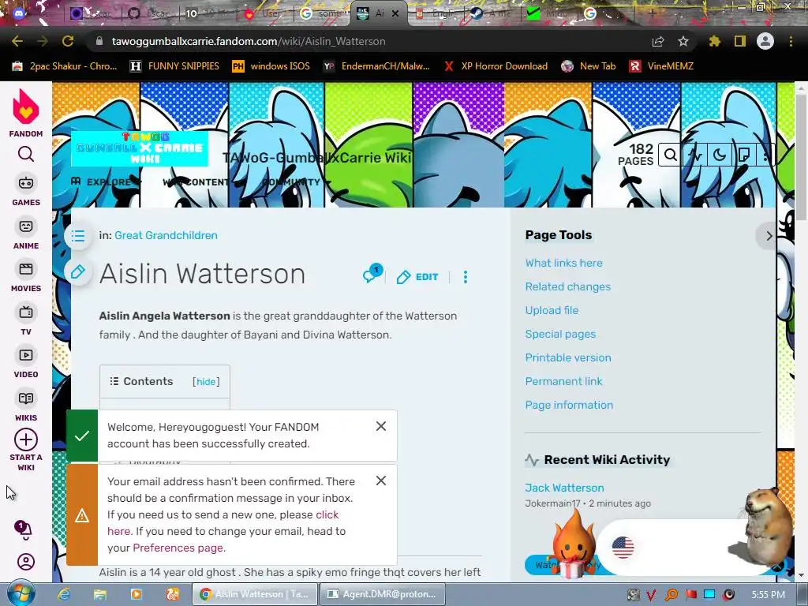
Task: Open Special pages link
Action: tap(561, 334)
